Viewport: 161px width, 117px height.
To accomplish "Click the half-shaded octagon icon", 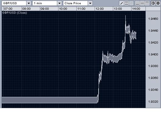I will click(x=153, y=3).
